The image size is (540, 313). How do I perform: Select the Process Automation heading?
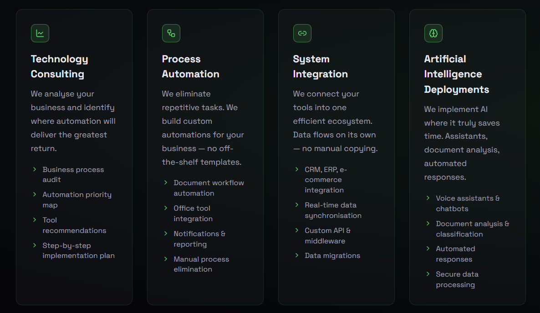190,66
